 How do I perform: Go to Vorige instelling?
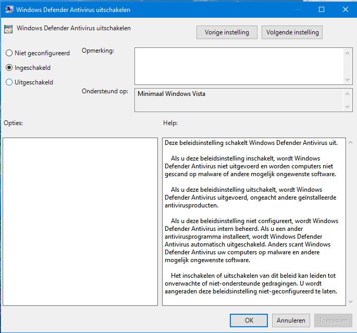pyautogui.click(x=227, y=32)
